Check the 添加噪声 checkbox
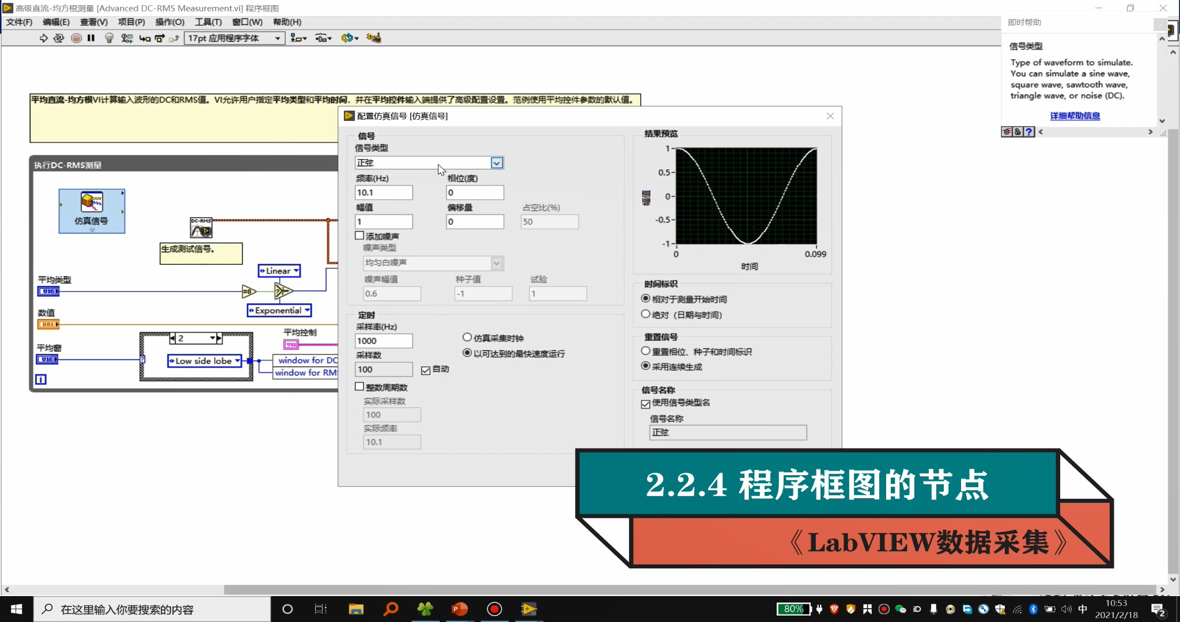Viewport: 1180px width, 622px height. pos(359,235)
